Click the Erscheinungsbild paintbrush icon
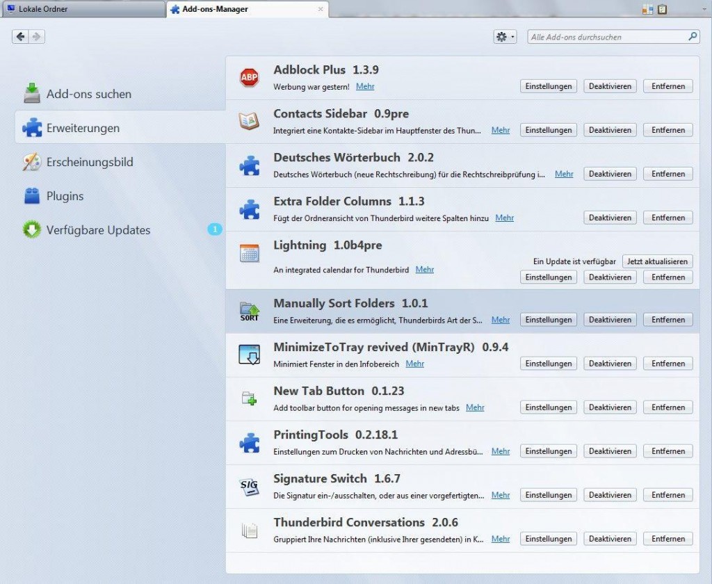The height and width of the screenshot is (584, 712). point(31,161)
